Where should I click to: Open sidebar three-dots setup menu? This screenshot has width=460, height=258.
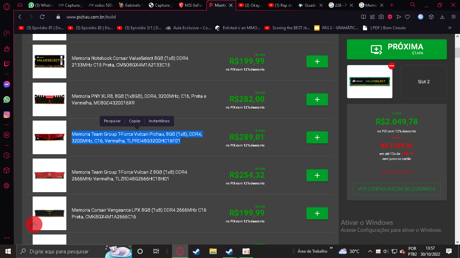6,238
